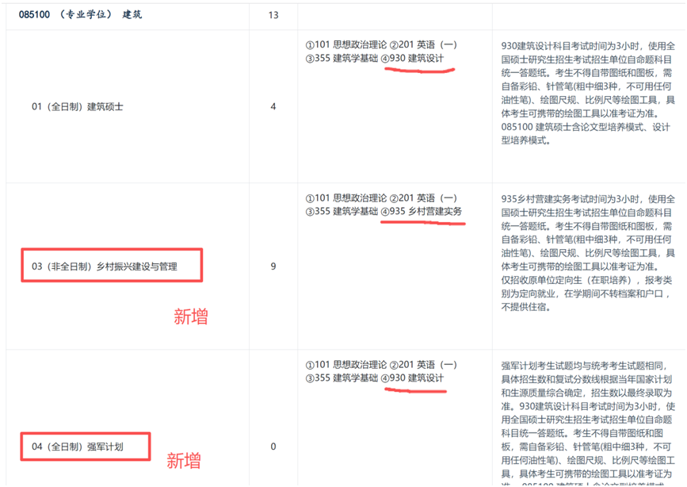The height and width of the screenshot is (487, 687).
Task: Click enrollment count 4 for 建筑硕士
Action: pos(273,106)
